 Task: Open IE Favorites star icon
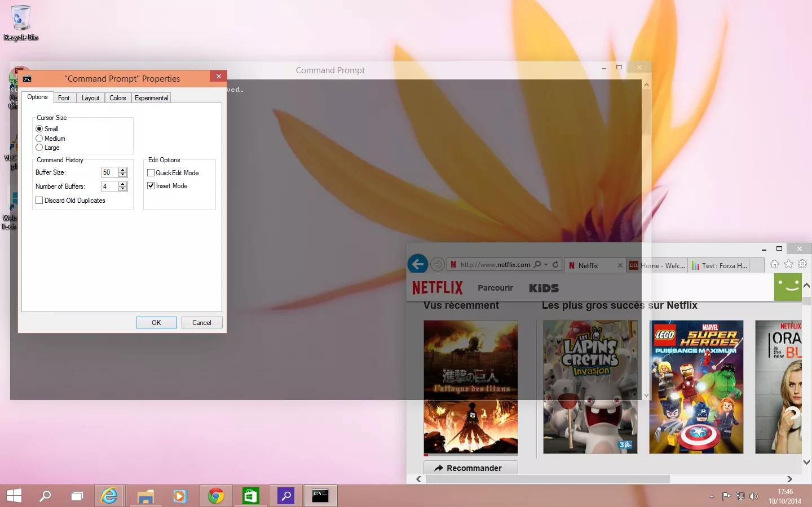pos(788,264)
